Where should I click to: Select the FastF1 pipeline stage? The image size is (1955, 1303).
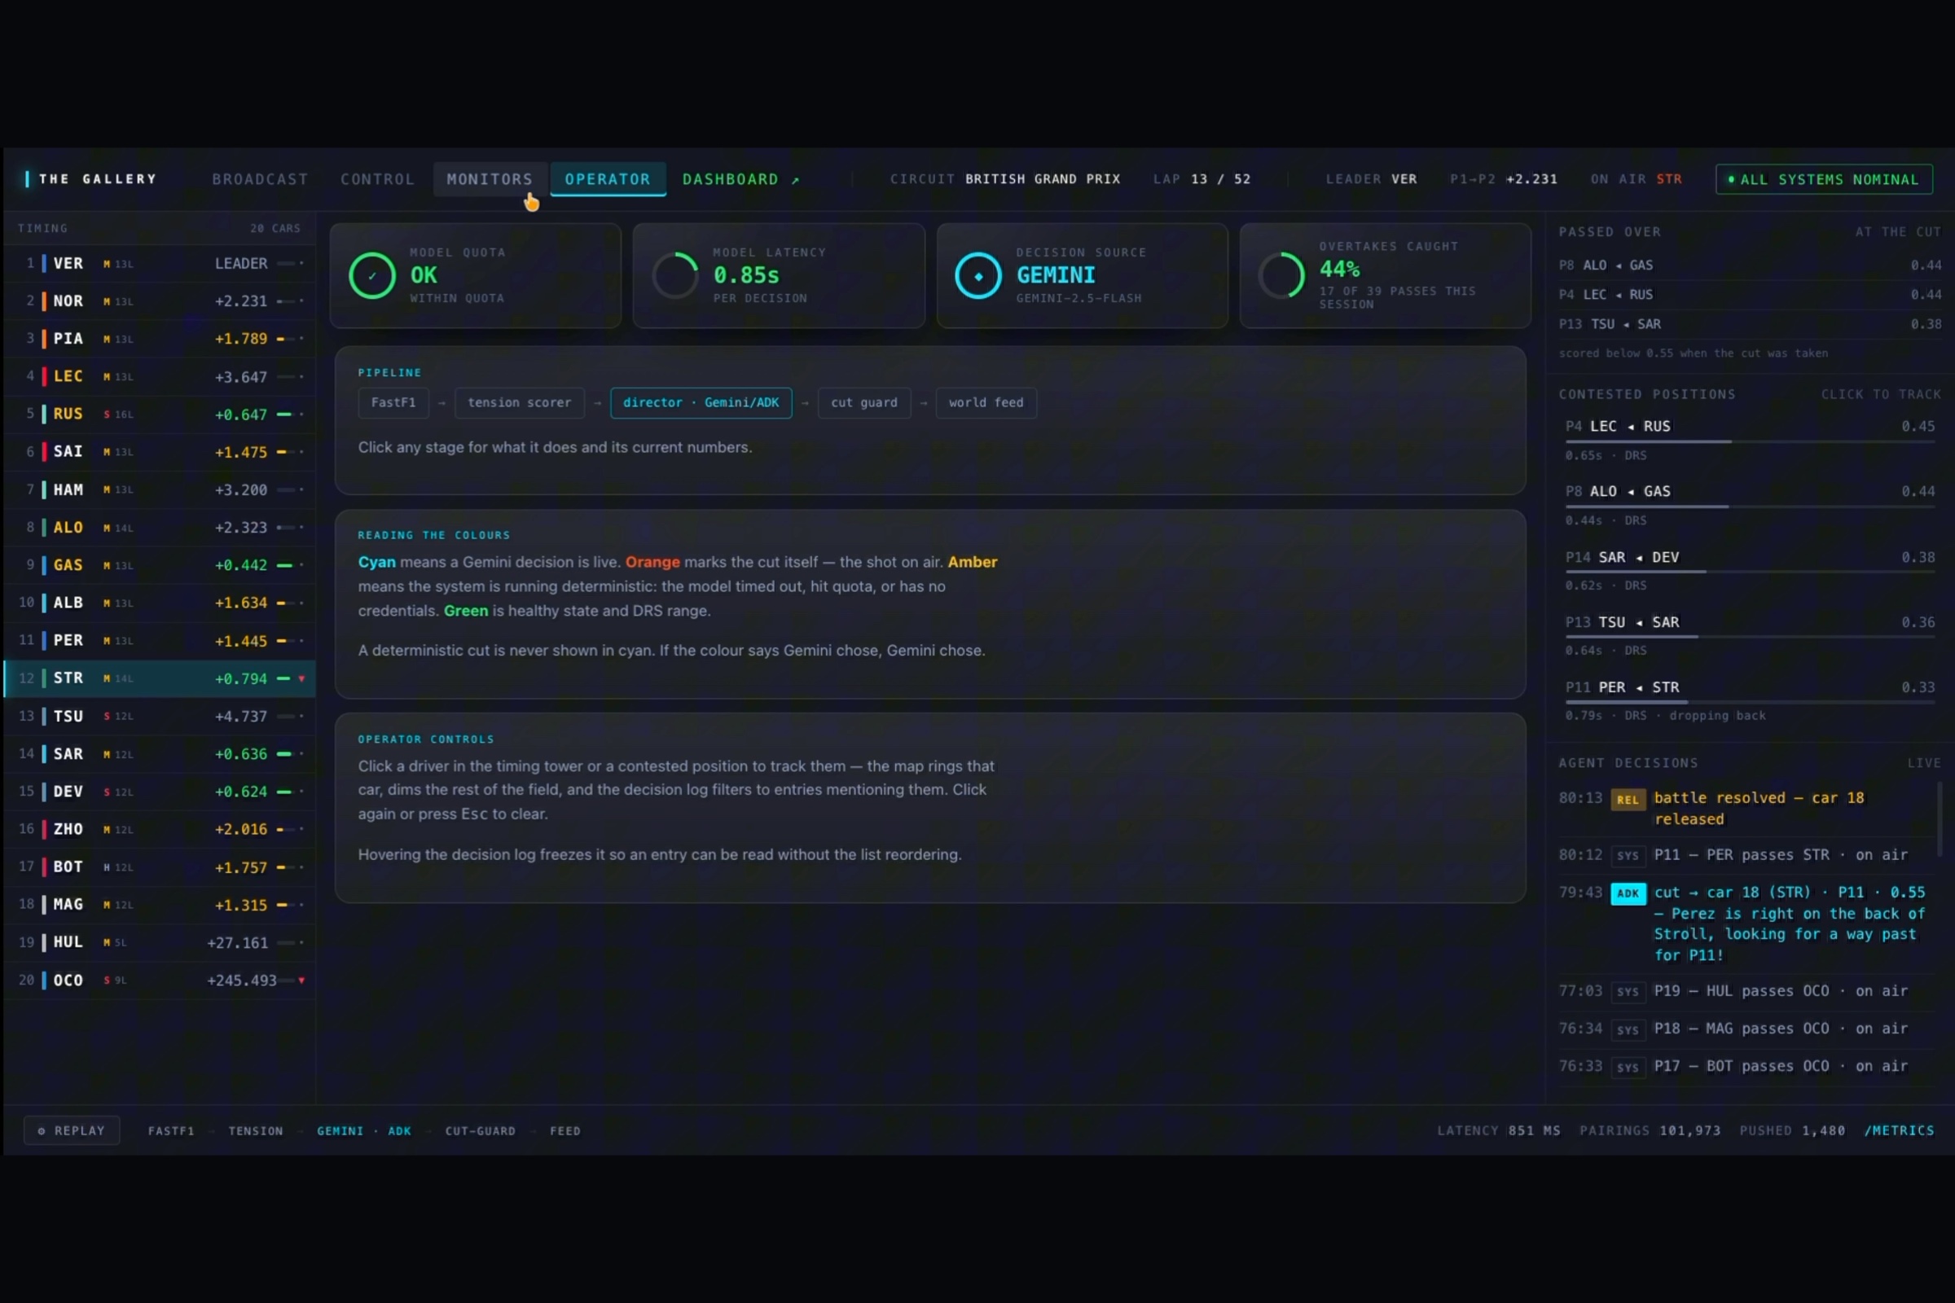[393, 402]
